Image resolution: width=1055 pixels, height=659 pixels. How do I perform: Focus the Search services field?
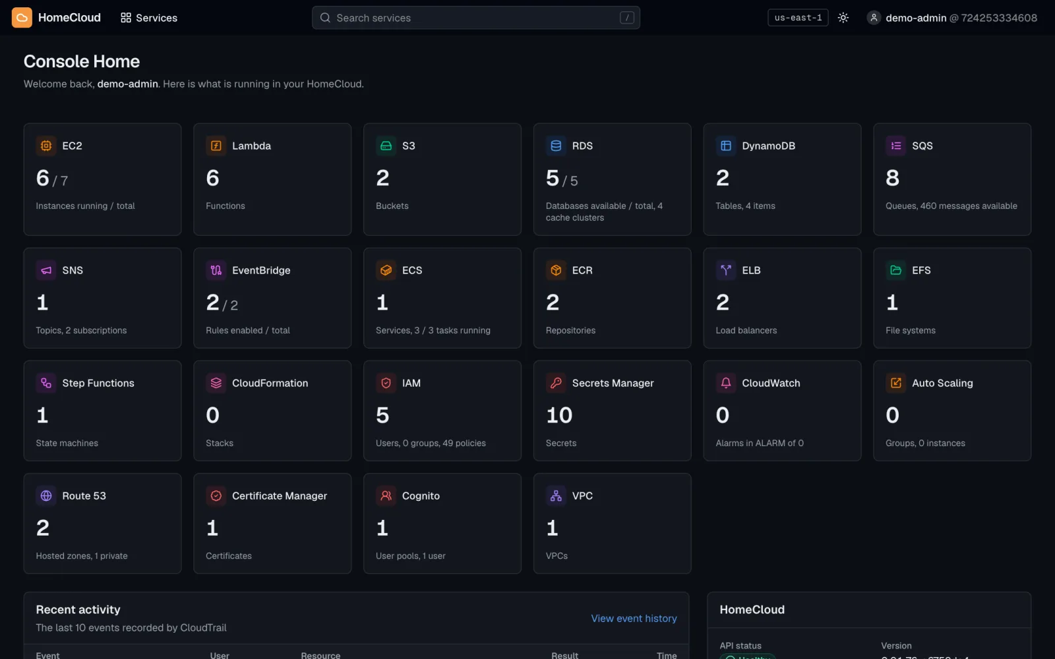click(475, 18)
